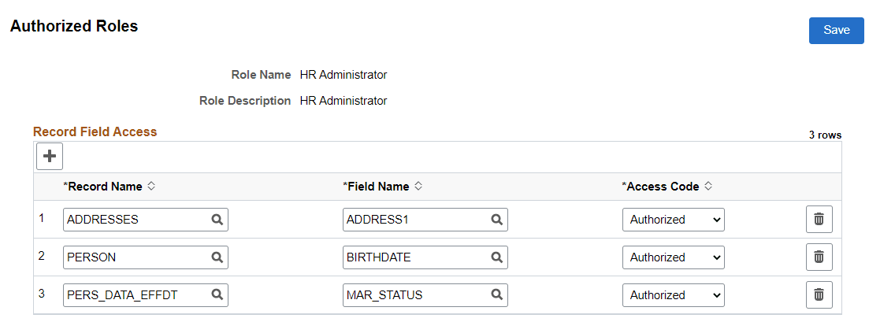The image size is (869, 322).
Task: Open Access Code dropdown in row 1
Action: tap(673, 220)
